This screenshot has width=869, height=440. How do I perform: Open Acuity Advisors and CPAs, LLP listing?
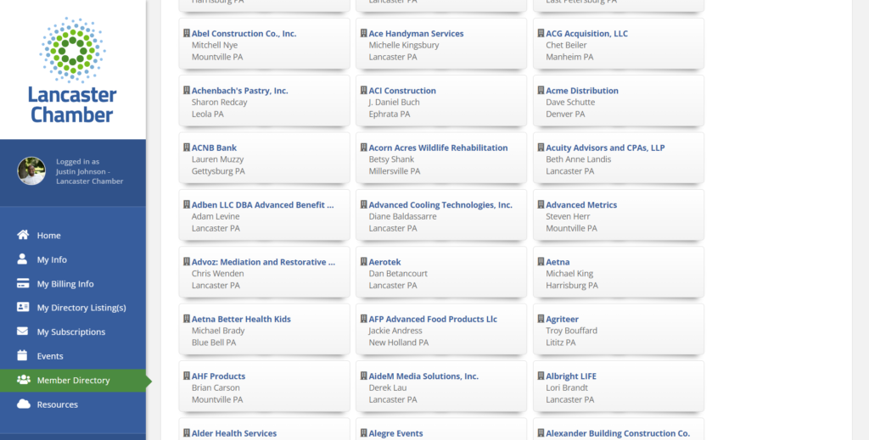[605, 148]
